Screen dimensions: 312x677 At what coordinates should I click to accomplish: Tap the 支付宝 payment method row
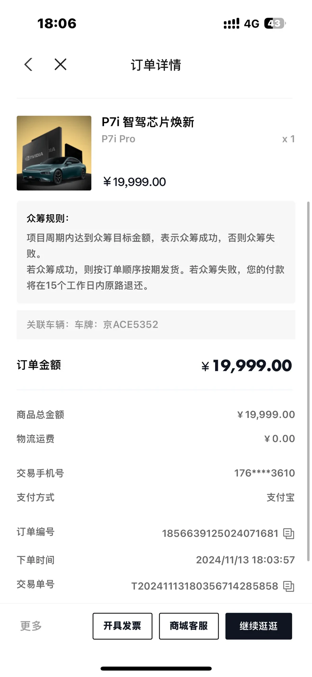156,497
